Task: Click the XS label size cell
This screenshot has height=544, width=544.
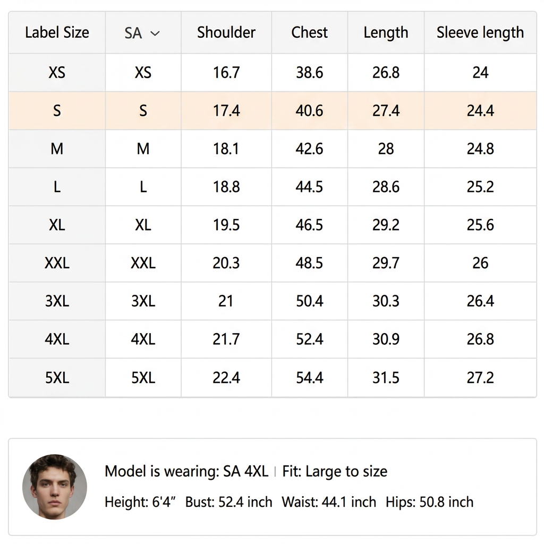Action: point(57,72)
